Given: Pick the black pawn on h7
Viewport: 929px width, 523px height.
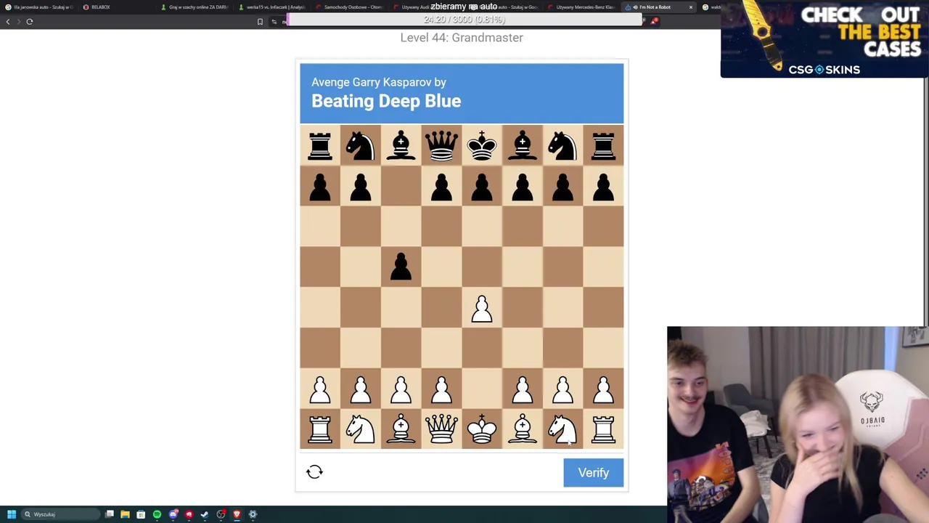Looking at the screenshot, I should (x=603, y=187).
